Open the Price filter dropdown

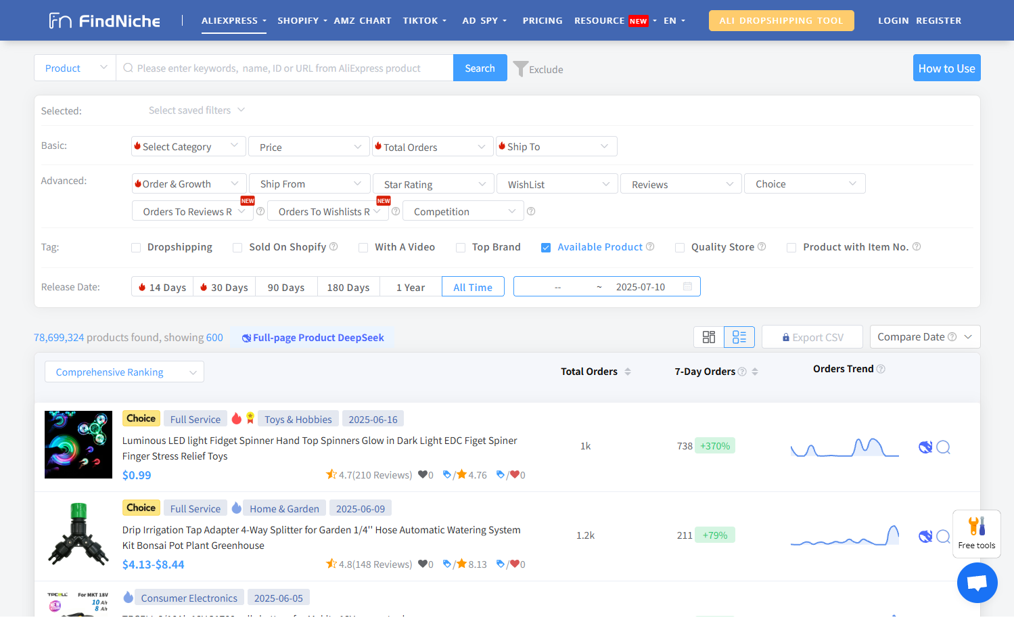(309, 147)
